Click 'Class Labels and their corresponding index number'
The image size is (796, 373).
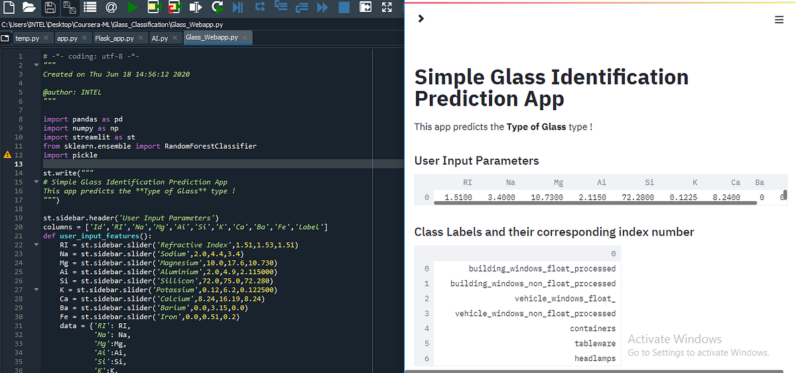tap(555, 232)
